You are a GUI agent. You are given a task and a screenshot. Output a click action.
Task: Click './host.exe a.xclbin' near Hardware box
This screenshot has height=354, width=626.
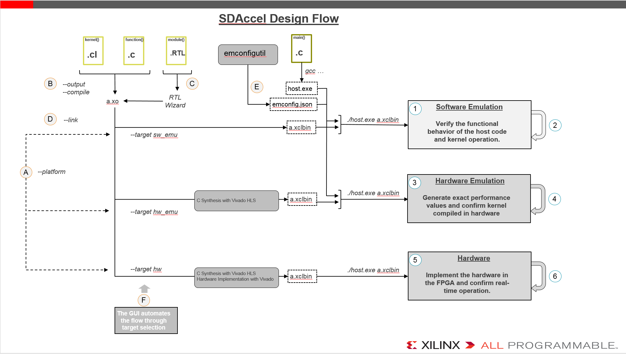coord(373,270)
